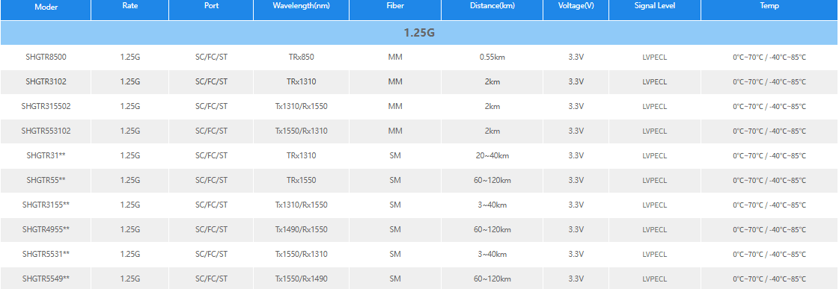Click 3.3V voltage in SHGTR8500 row
839x289 pixels.
tap(576, 58)
